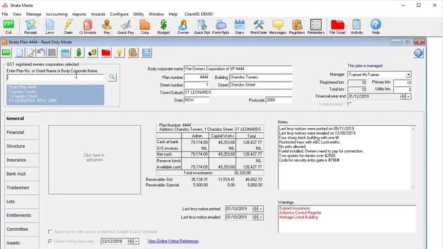Click the new blank page icon in plan toolbar

[x=20, y=53]
